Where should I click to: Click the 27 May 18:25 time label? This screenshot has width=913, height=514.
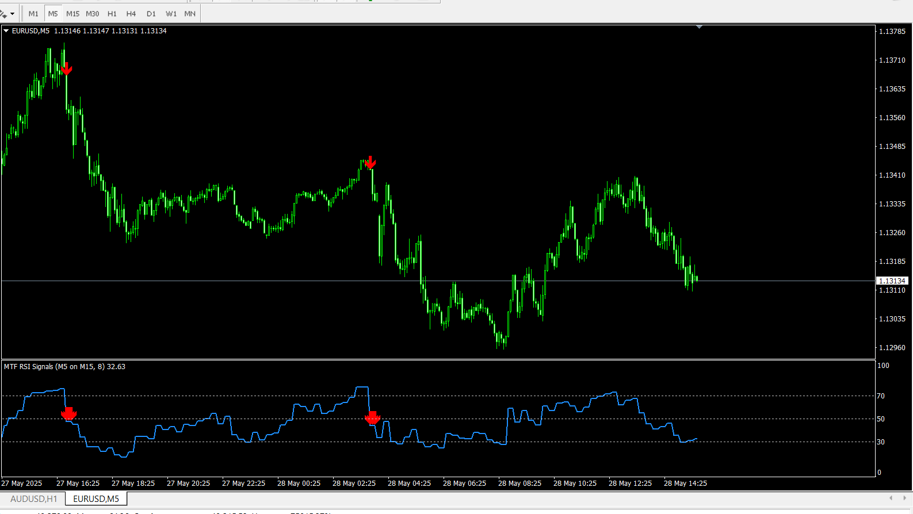(133, 484)
